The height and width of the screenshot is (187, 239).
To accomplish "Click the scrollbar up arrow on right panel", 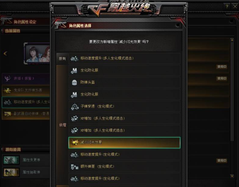I will (232, 40).
